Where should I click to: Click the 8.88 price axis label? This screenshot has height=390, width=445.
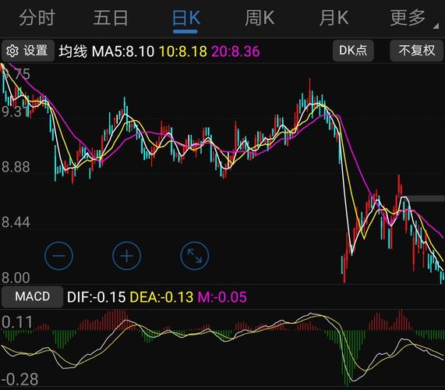(x=16, y=167)
